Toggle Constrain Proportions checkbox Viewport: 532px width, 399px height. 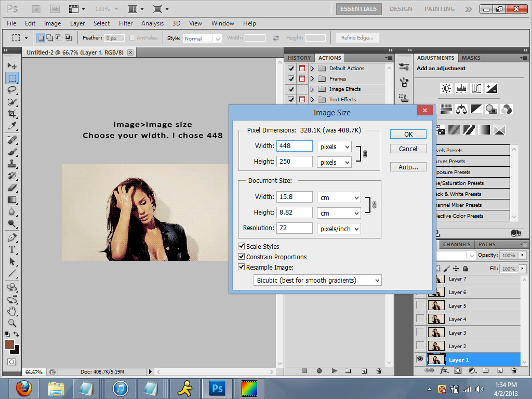coord(242,257)
